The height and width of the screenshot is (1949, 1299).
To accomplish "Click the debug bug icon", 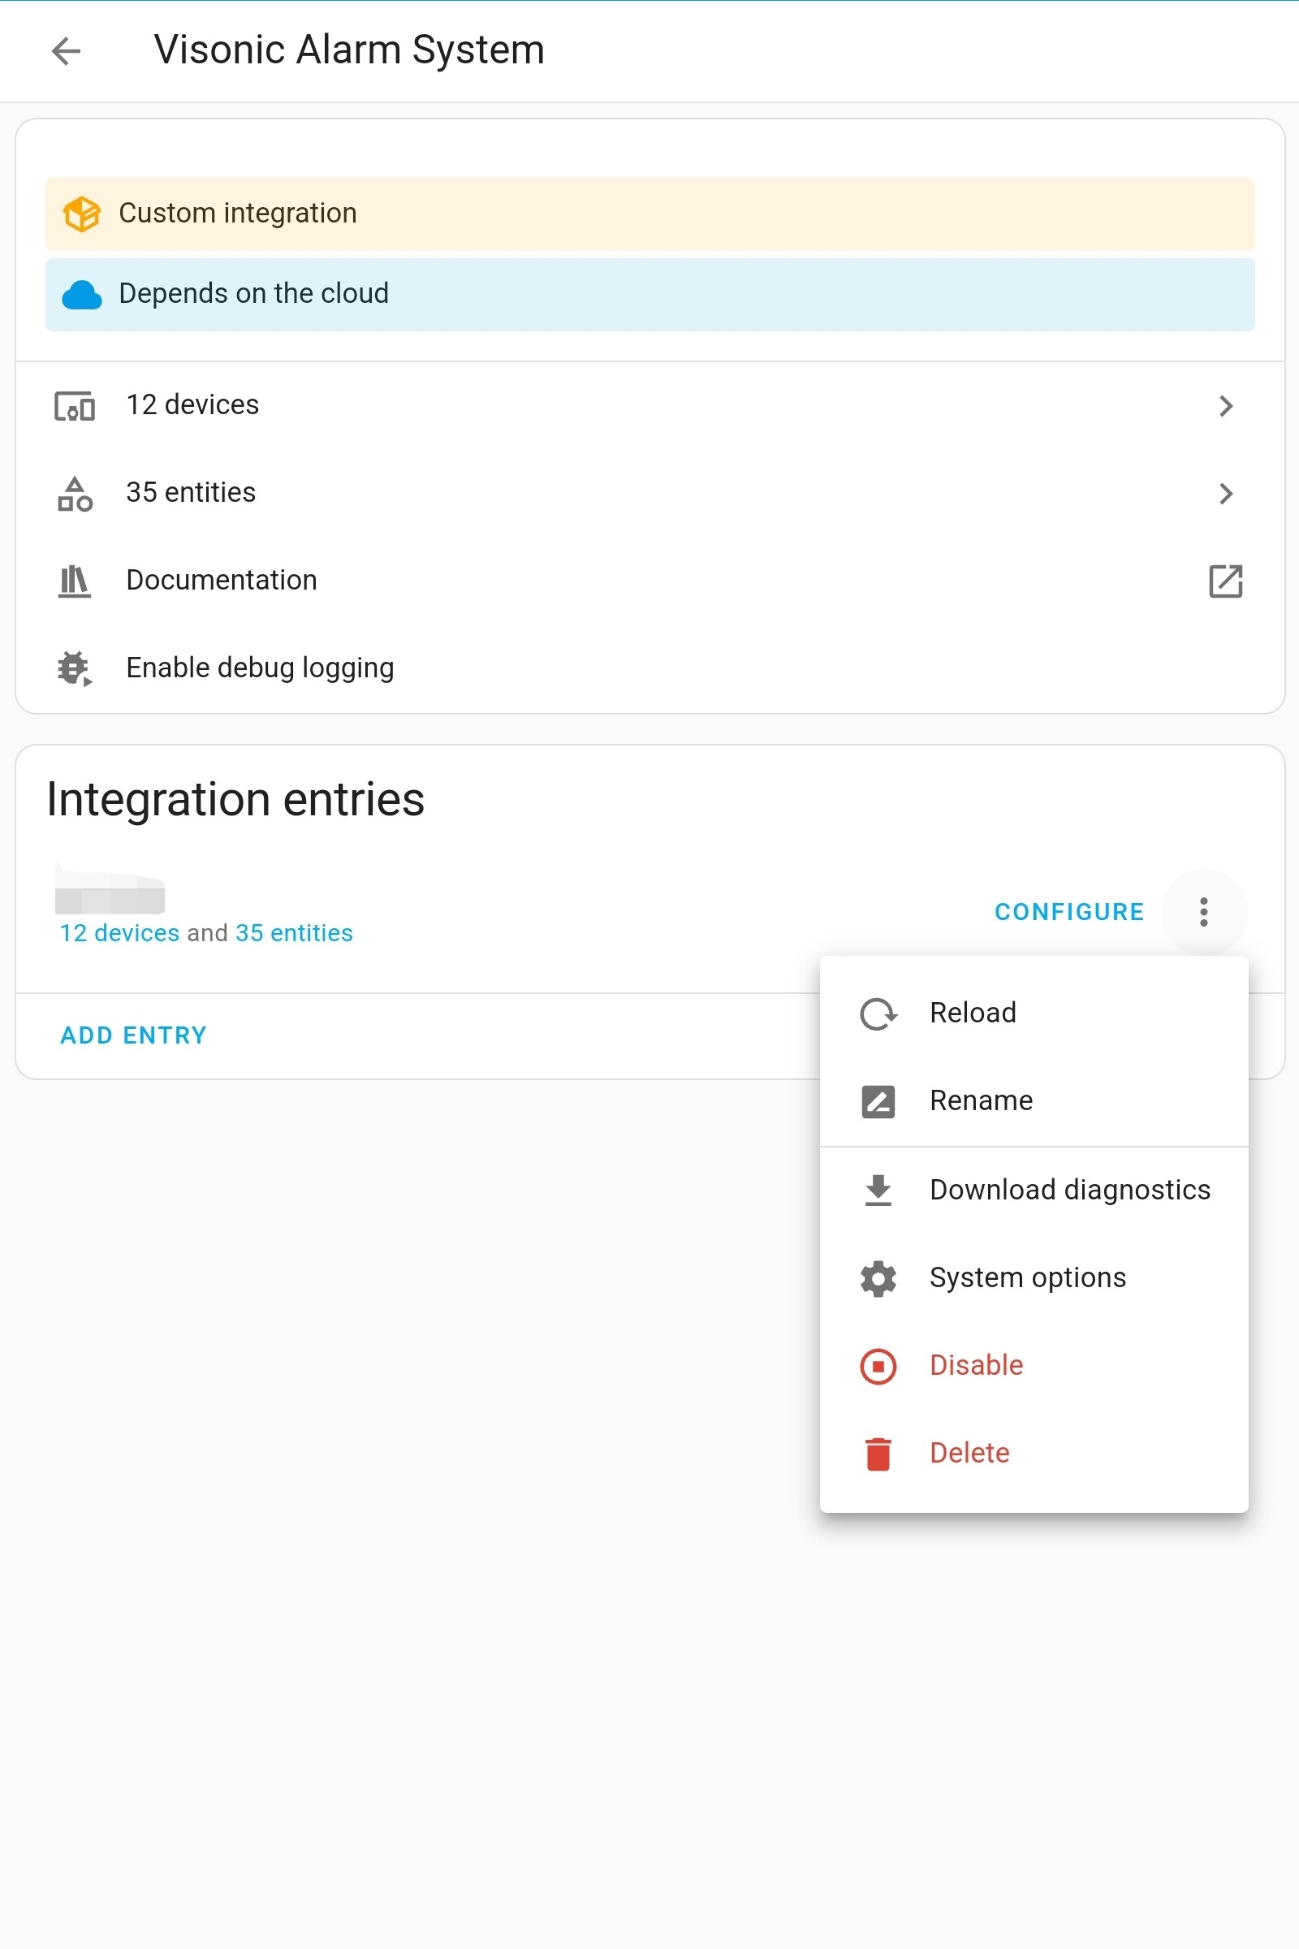I will pyautogui.click(x=73, y=668).
